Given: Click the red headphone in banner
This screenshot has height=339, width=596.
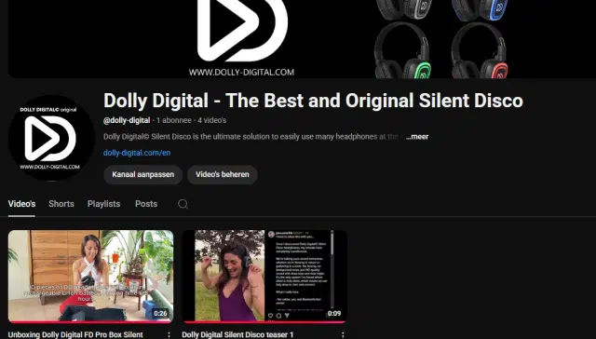Looking at the screenshot, I should (x=480, y=50).
